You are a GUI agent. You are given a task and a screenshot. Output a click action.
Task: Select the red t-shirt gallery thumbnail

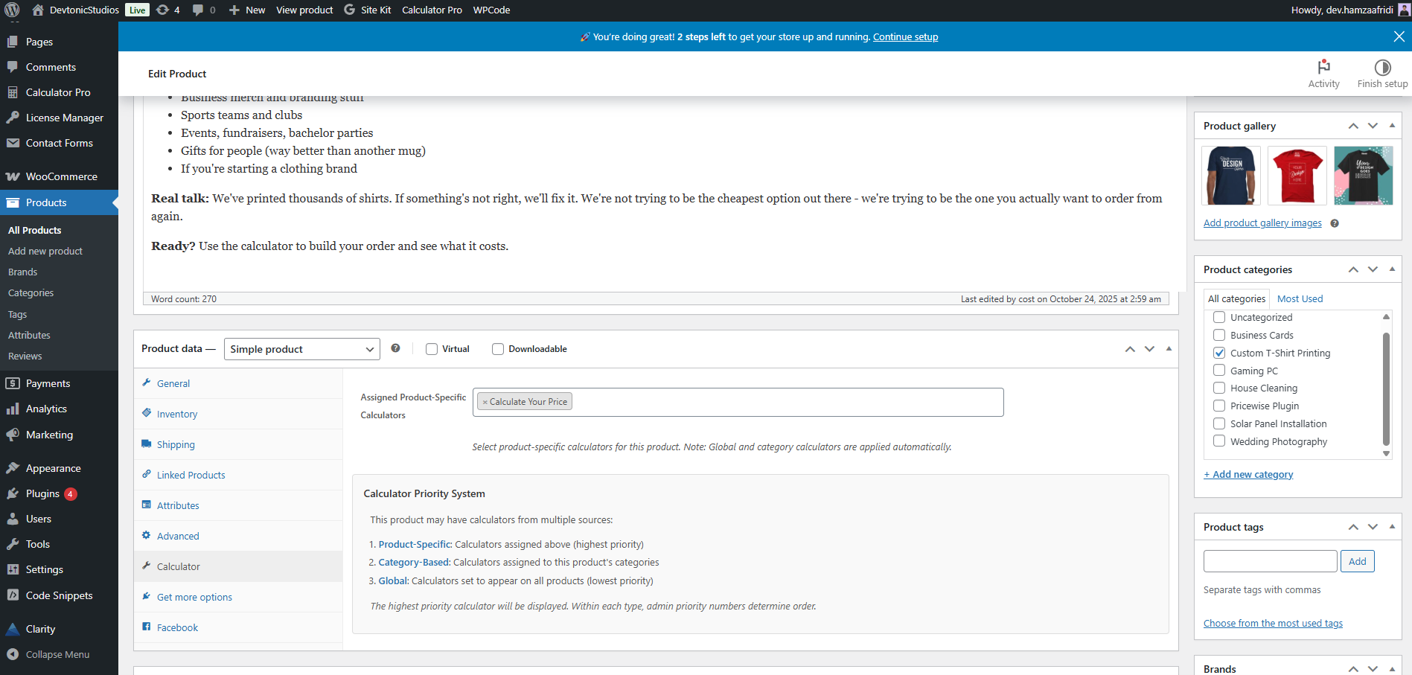click(1297, 176)
